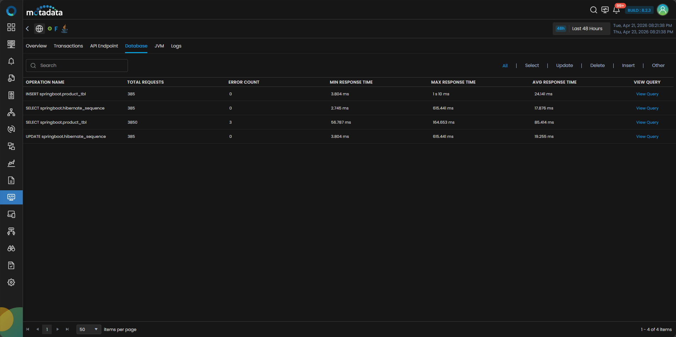Screen dimensions: 676x337
Task: Select page 1 in pagination
Action: (x=47, y=330)
